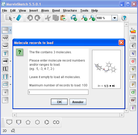Open the Tools menu
Viewport: 138px width, 135px height.
84,11
